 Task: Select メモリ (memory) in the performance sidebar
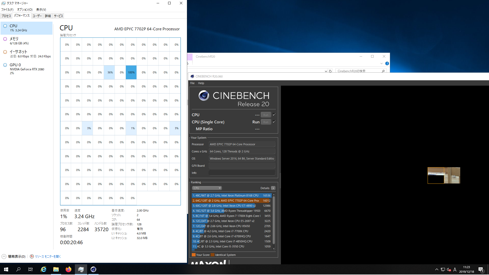pyautogui.click(x=26, y=41)
